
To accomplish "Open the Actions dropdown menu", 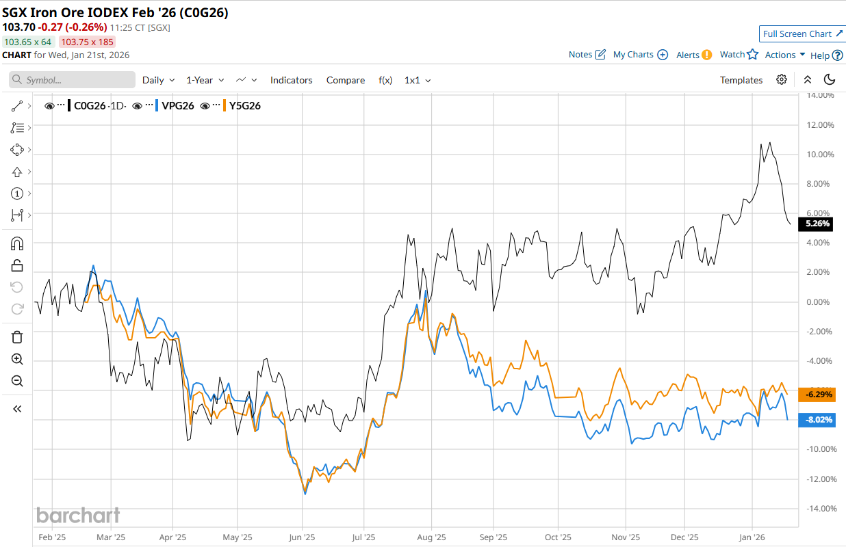I will tap(785, 55).
